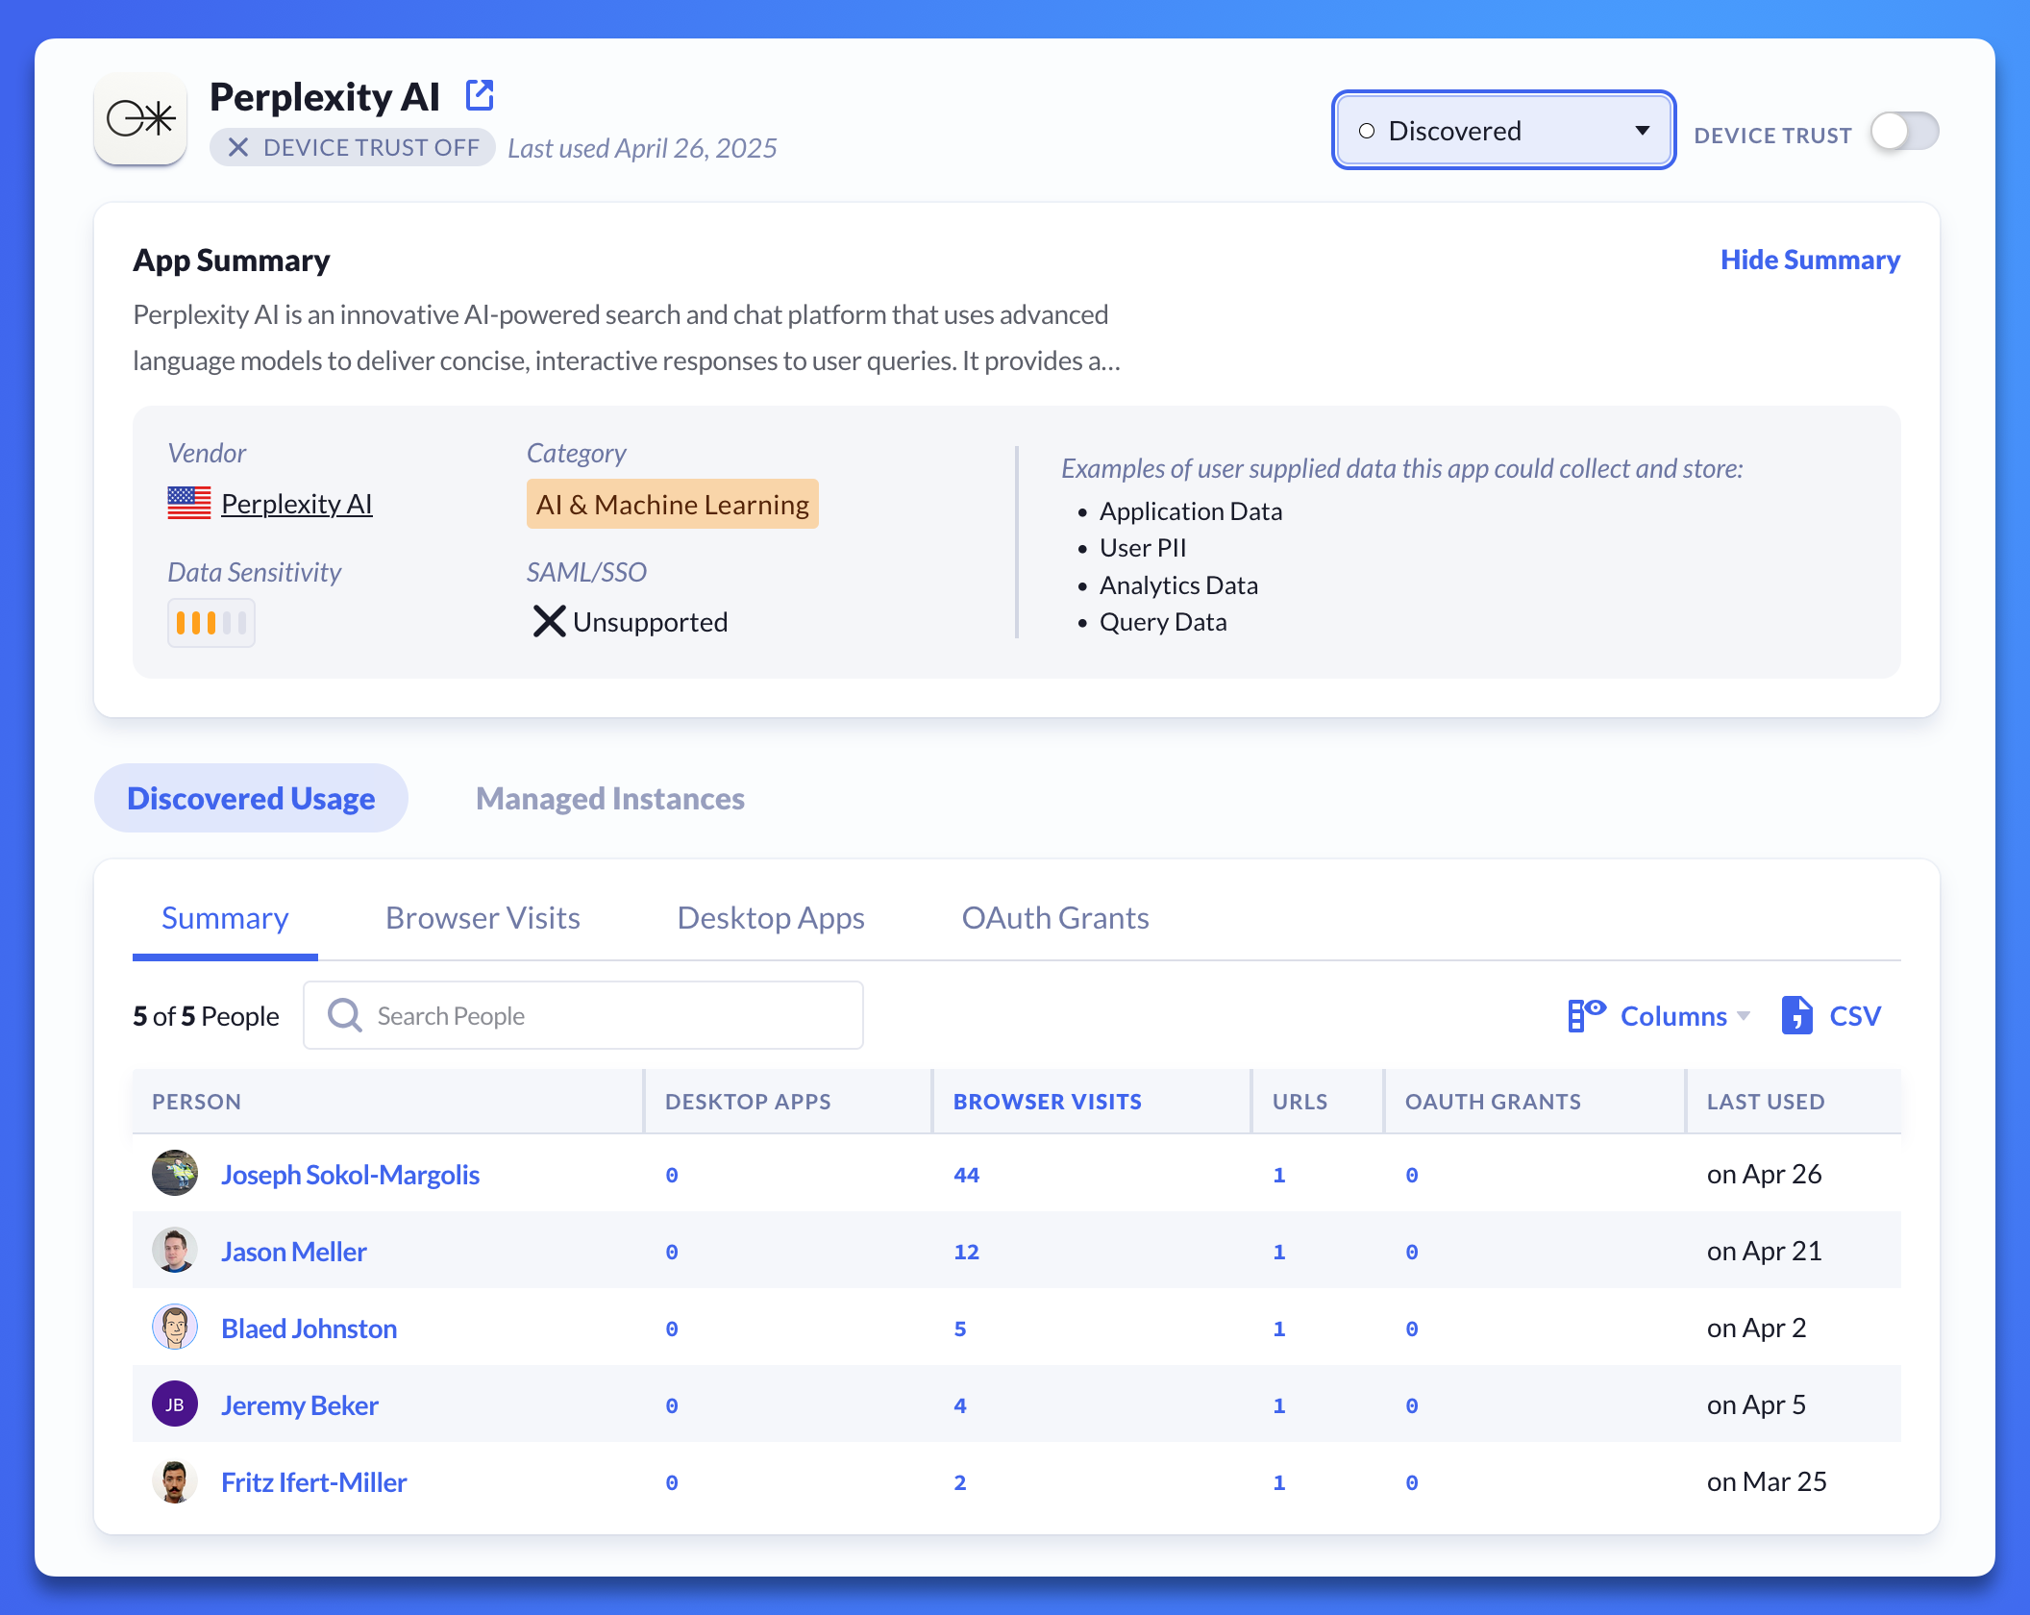Switch to the Managed Instances tab
Screen dimensions: 2030x1615
pyautogui.click(x=609, y=798)
